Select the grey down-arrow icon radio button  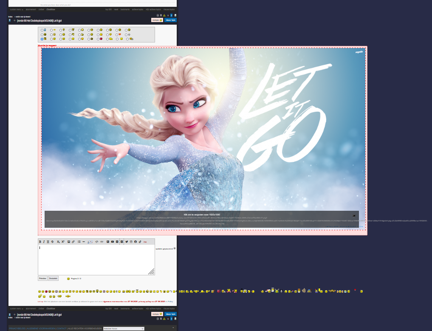coord(126,35)
